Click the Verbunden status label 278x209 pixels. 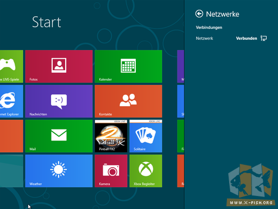pos(247,38)
